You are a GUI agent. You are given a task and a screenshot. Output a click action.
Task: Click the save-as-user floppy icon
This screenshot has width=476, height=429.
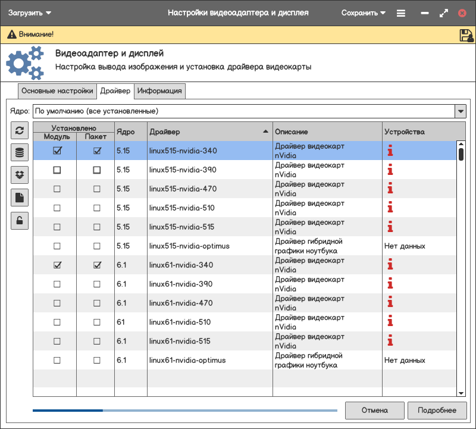click(x=466, y=35)
